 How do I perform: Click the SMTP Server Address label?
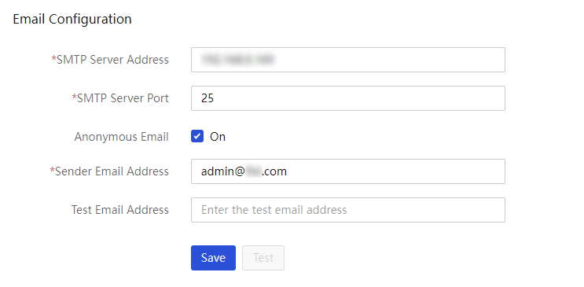(x=112, y=60)
